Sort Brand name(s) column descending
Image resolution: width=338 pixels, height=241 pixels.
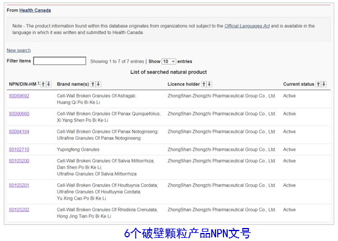[98, 84]
